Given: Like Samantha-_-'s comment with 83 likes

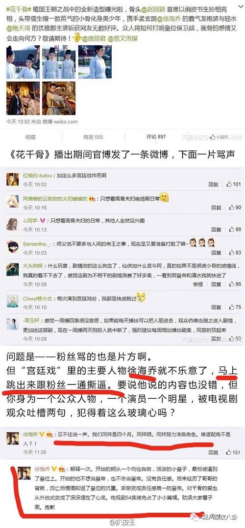Looking at the screenshot, I should point(235,253).
